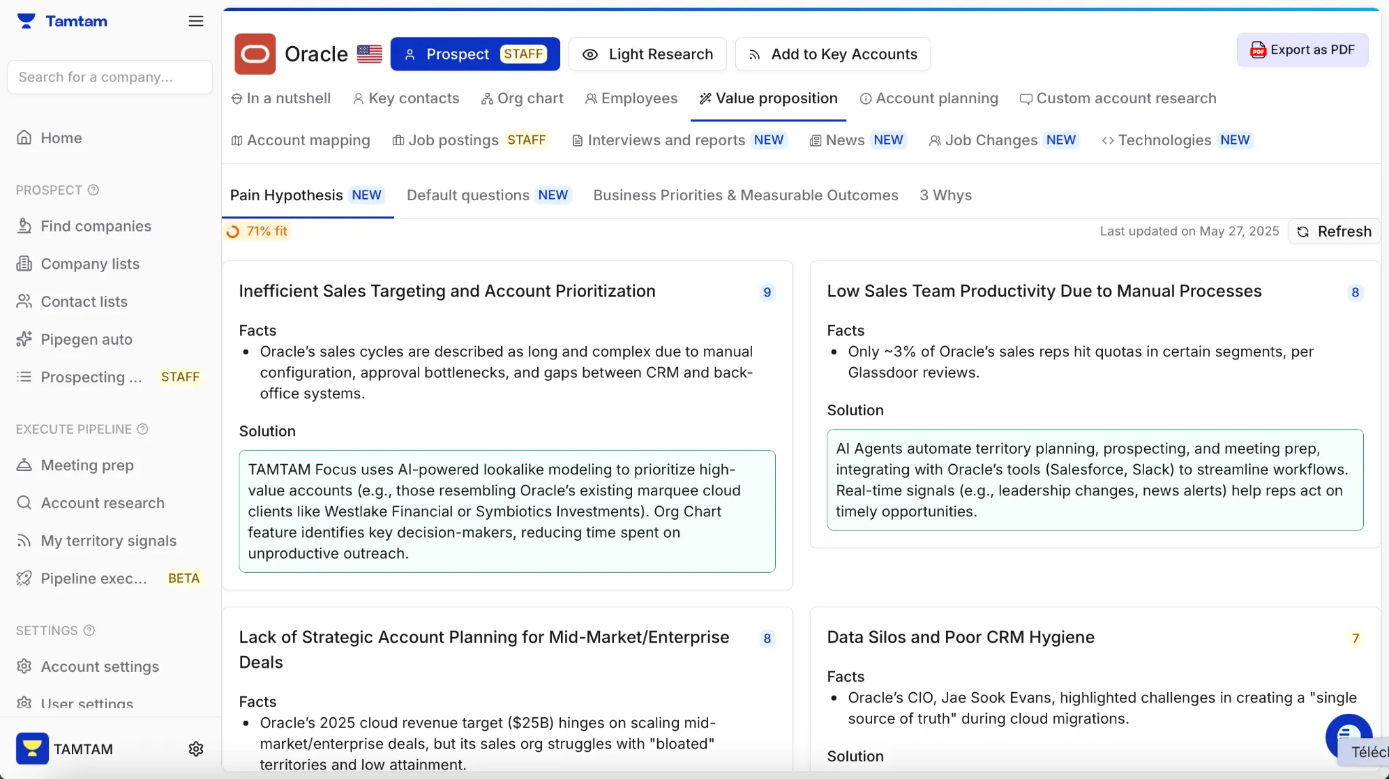1389x779 pixels.
Task: Go to Pipegen auto in the sidebar
Action: point(86,339)
